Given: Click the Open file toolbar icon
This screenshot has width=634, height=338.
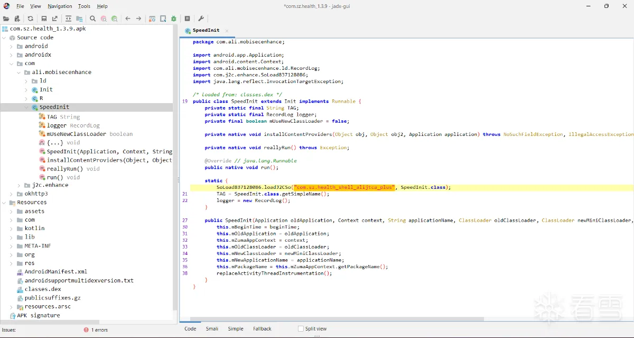Looking at the screenshot, I should click(6, 19).
